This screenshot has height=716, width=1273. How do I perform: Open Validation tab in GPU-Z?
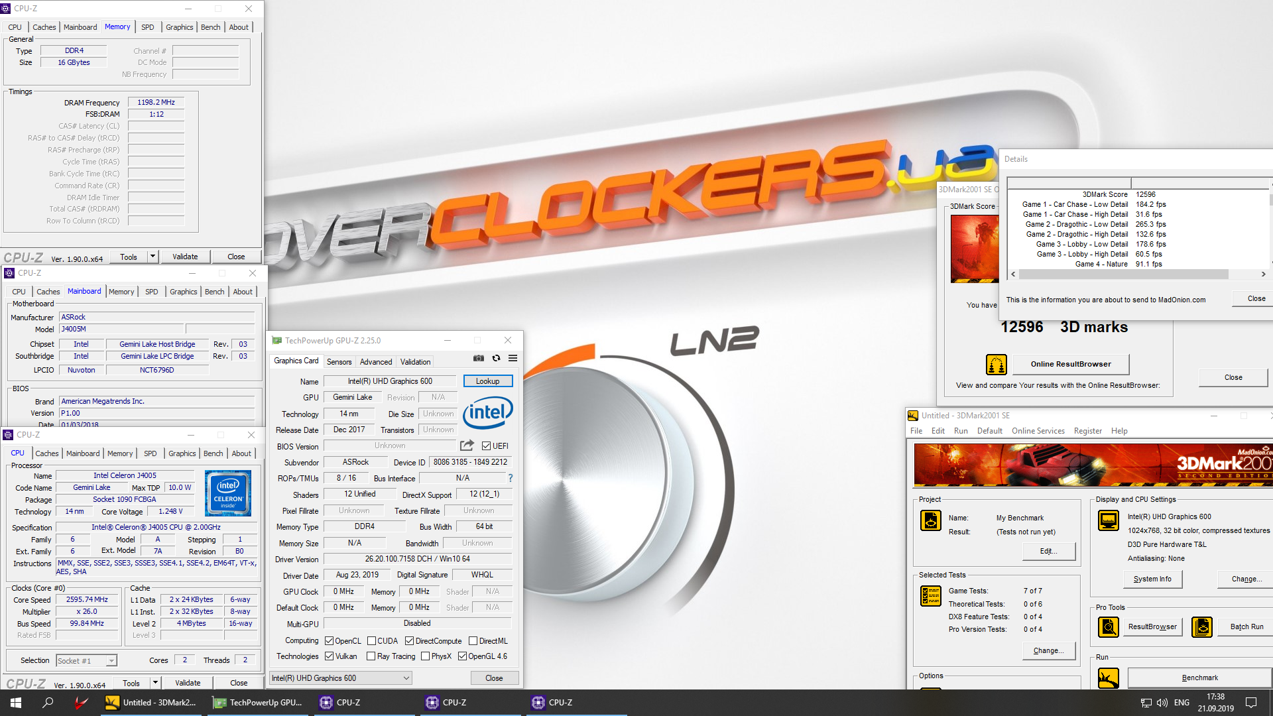[416, 361]
